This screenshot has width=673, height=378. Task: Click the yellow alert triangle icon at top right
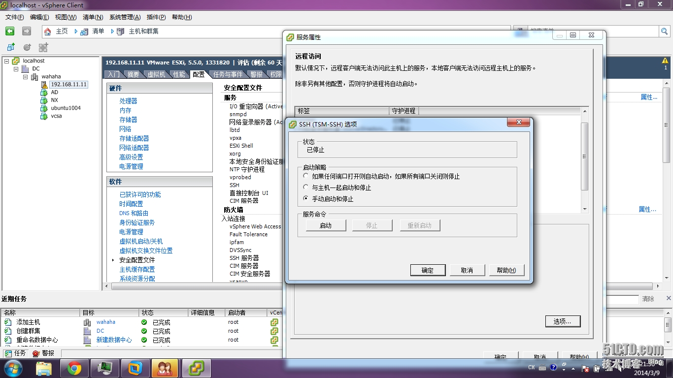click(x=666, y=61)
